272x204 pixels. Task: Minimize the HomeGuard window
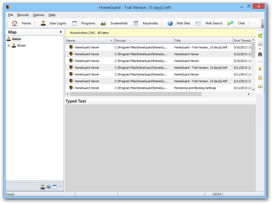242,7
